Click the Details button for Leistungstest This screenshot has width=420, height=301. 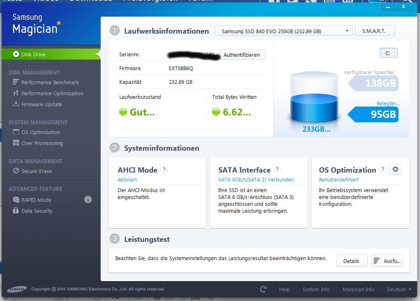coord(352,261)
